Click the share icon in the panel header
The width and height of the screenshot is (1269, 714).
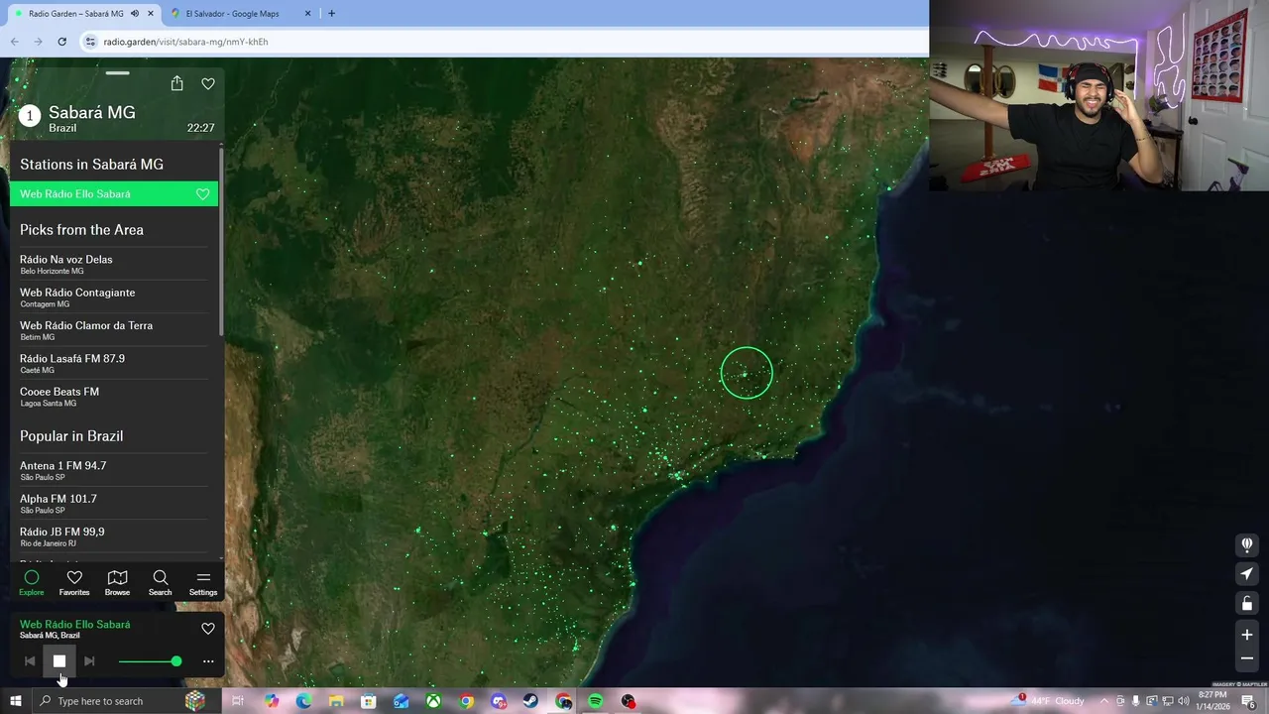coord(176,83)
